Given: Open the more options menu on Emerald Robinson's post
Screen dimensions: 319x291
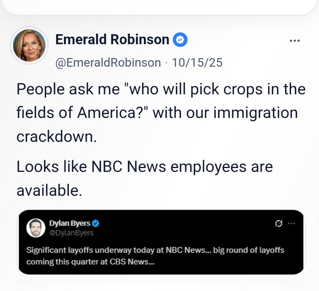Looking at the screenshot, I should (294, 41).
